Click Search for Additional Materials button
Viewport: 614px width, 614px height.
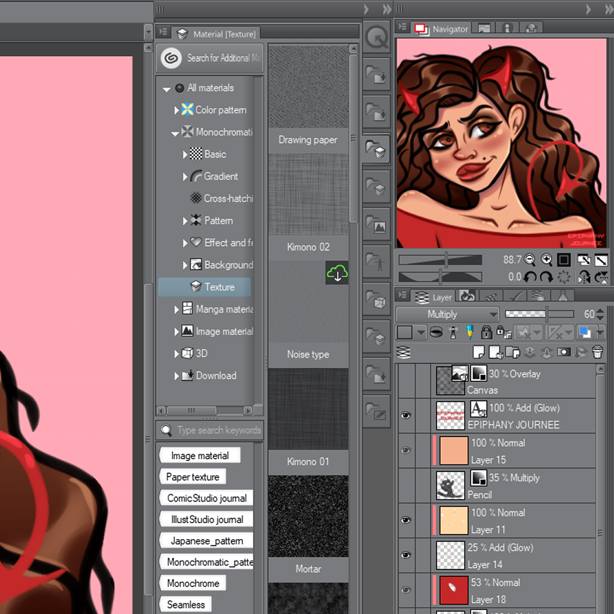click(x=210, y=58)
